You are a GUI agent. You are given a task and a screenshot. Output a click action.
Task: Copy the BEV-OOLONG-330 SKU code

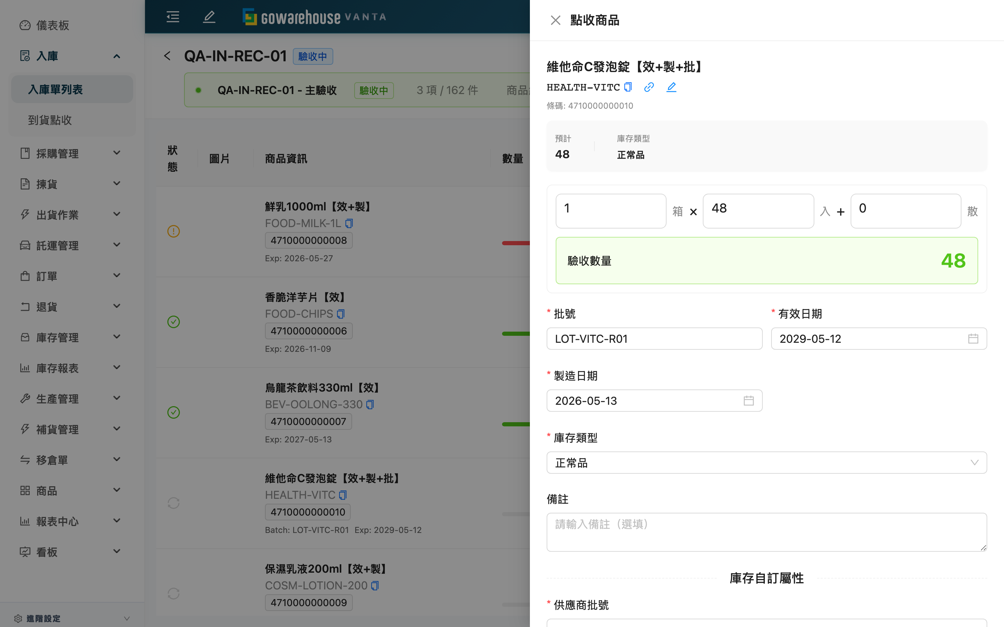click(x=370, y=404)
